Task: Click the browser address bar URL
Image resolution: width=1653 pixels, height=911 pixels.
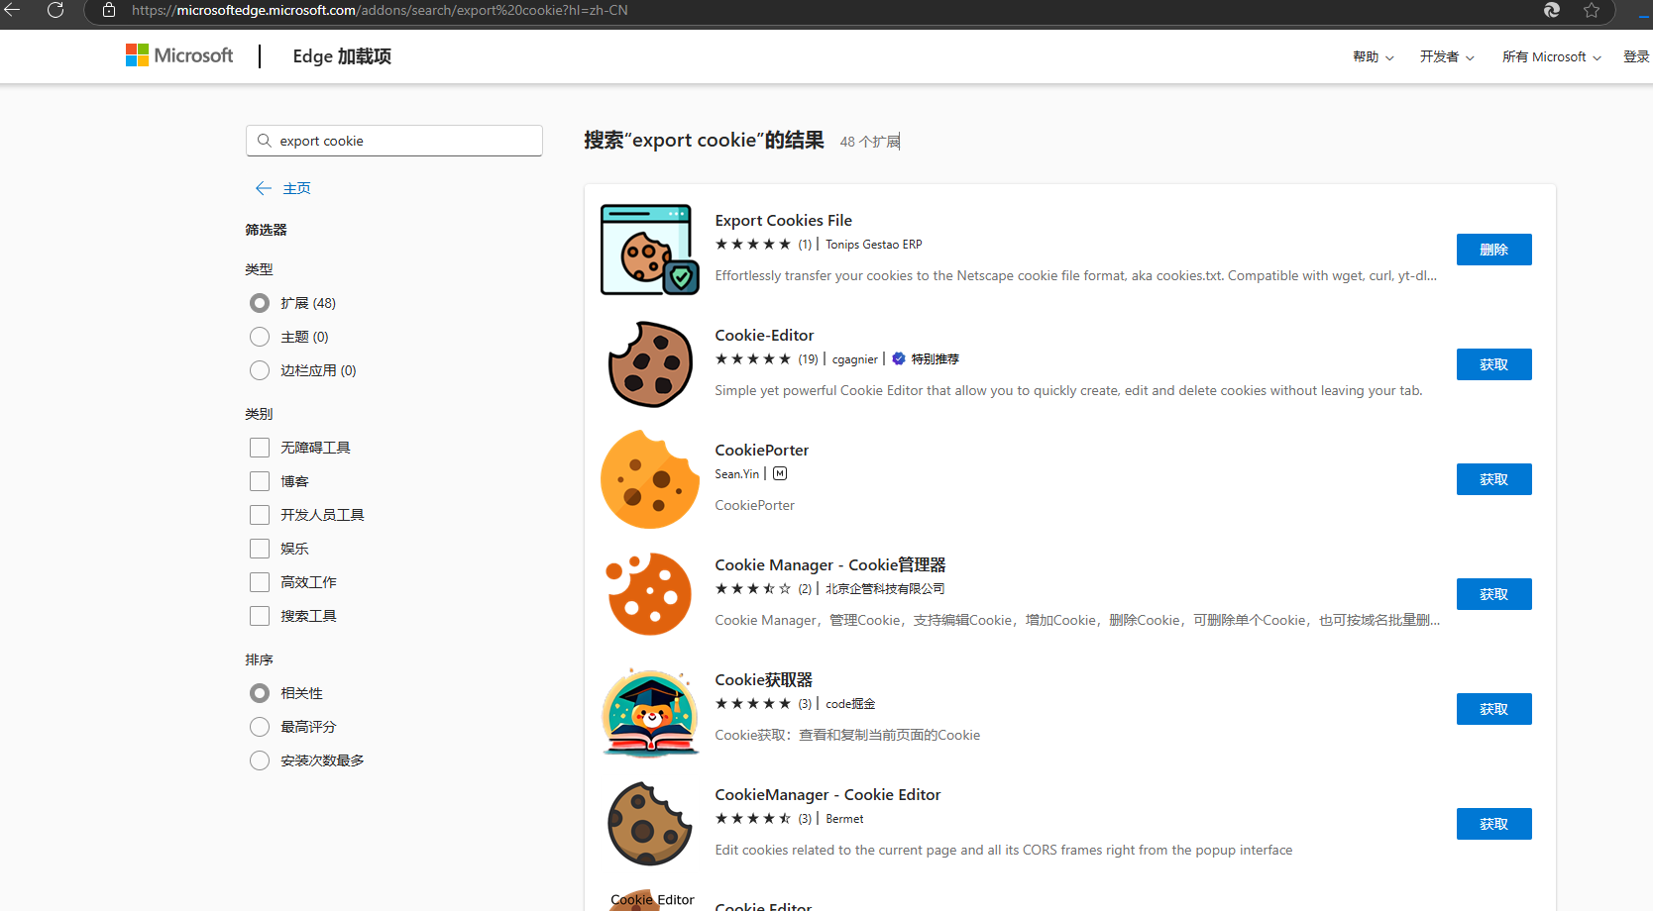Action: tap(380, 10)
